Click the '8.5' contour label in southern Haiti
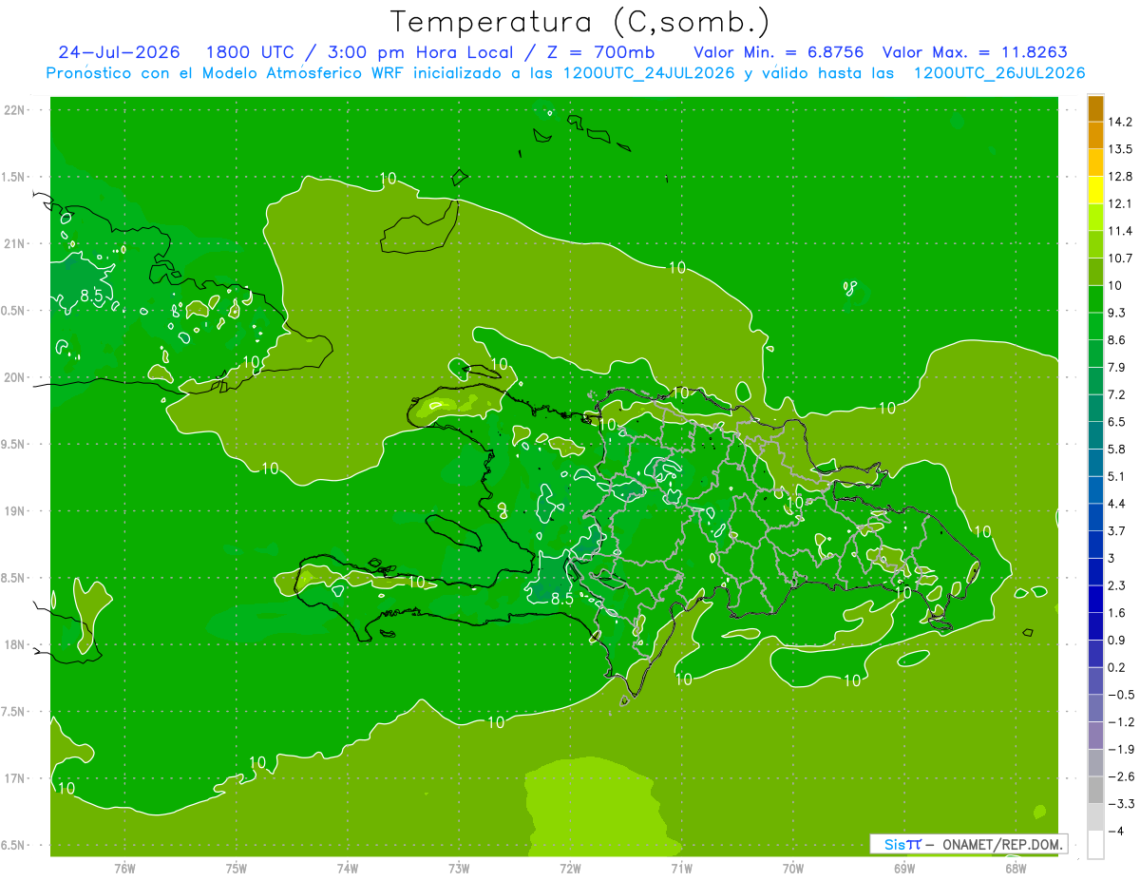 pos(562,599)
